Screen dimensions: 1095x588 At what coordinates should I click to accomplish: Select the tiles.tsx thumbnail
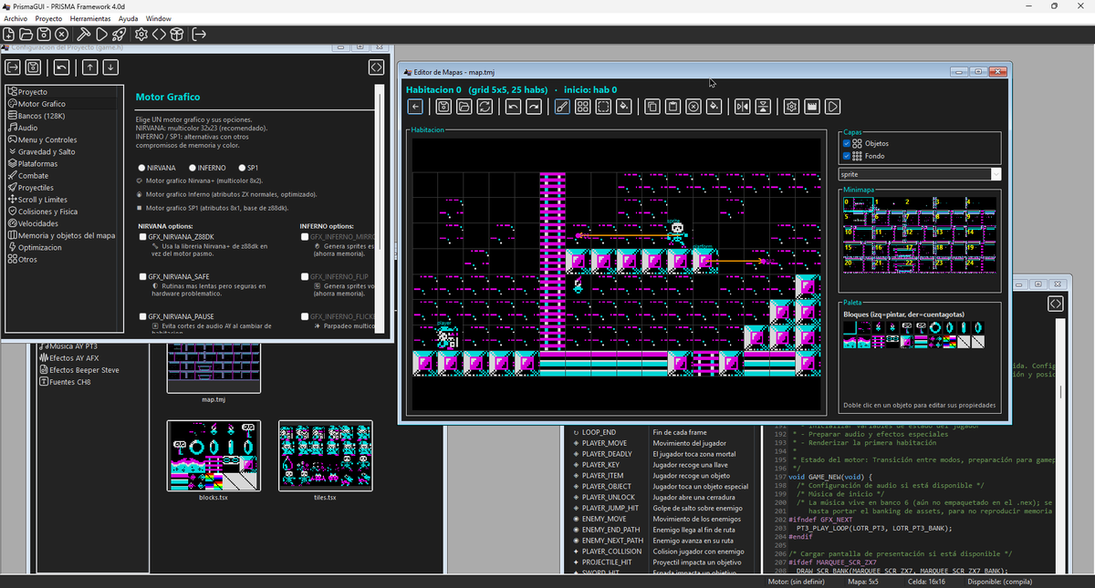(x=326, y=455)
